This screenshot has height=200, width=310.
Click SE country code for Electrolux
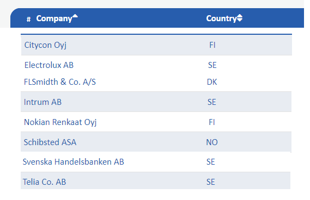212,65
